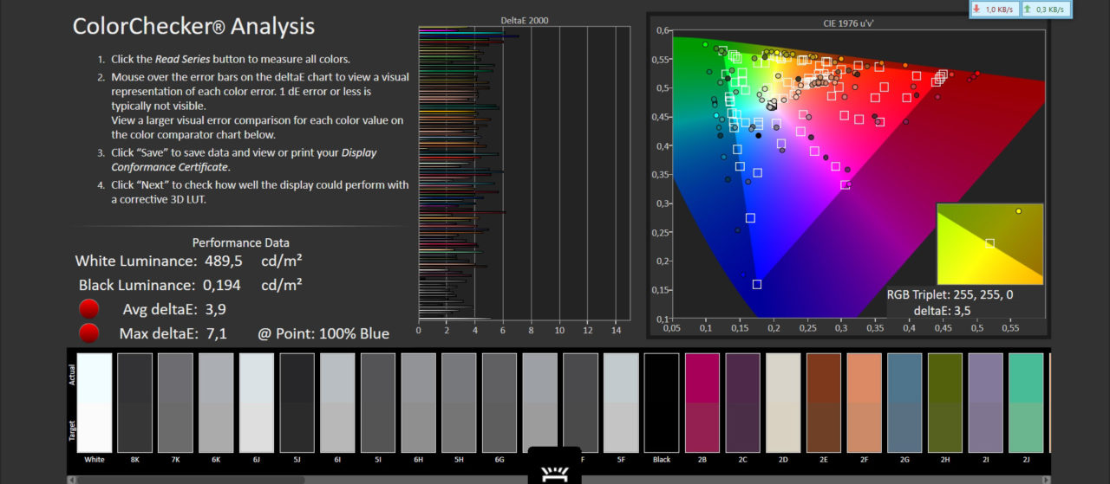Select the magenta 2B color swatch
The height and width of the screenshot is (484, 1110).
pyautogui.click(x=702, y=403)
